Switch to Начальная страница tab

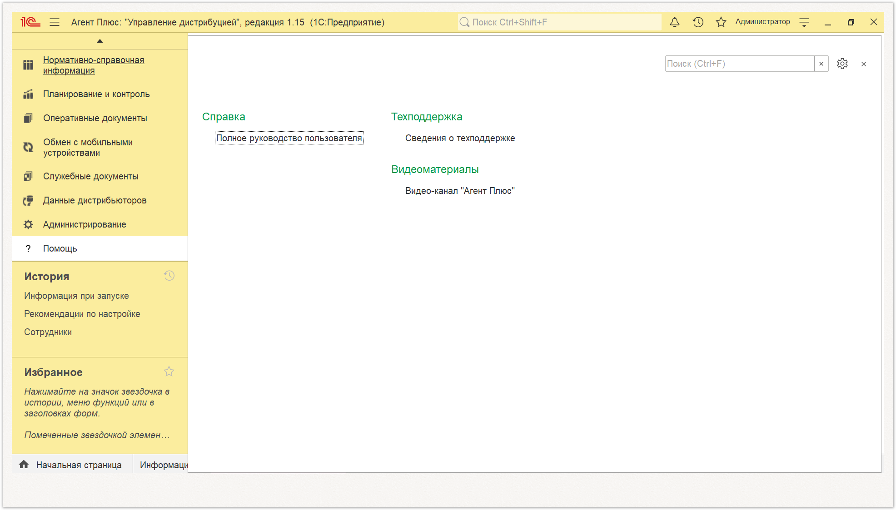tap(72, 465)
